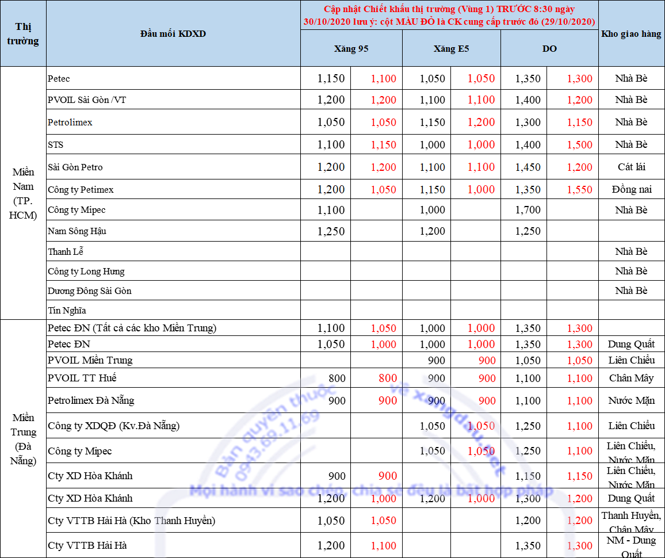This screenshot has height=558, width=665.
Task: Click the 'Đầu mối KDXD' column header
Action: click(x=173, y=33)
